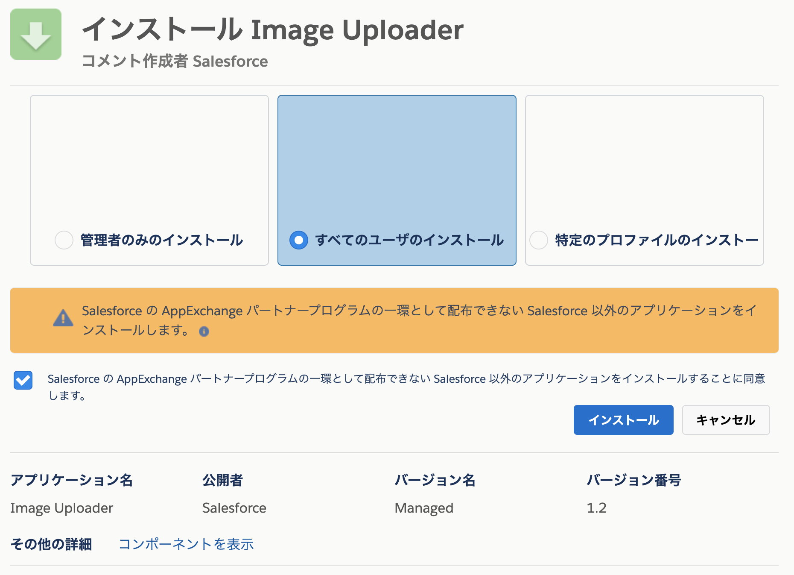Image resolution: width=794 pixels, height=575 pixels.
Task: Click the Image Uploader application name value
Action: point(62,508)
